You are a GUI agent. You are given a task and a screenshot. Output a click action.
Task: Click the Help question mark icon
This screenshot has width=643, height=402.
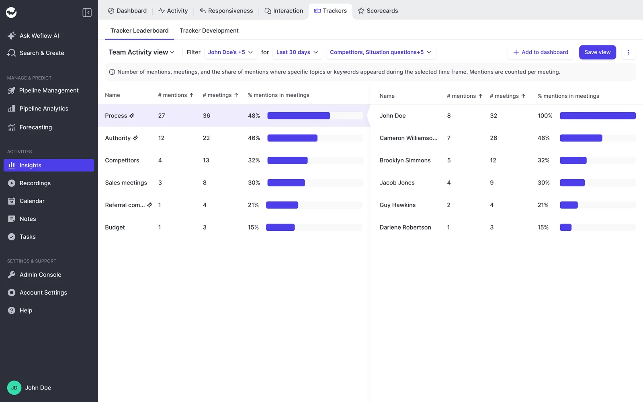pos(12,310)
